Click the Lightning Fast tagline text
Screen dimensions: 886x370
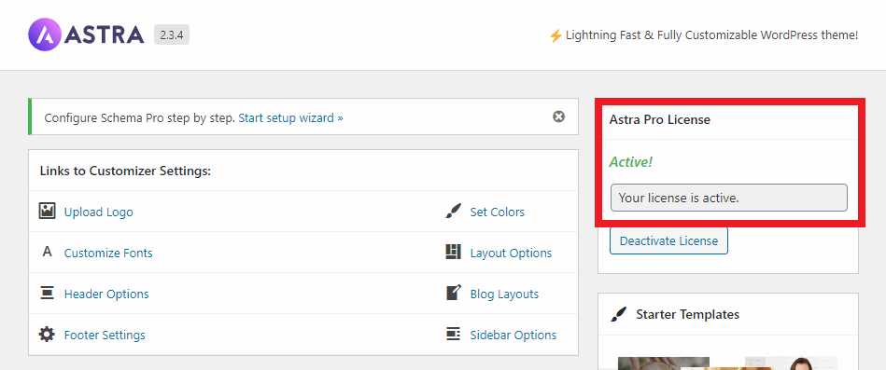[712, 35]
